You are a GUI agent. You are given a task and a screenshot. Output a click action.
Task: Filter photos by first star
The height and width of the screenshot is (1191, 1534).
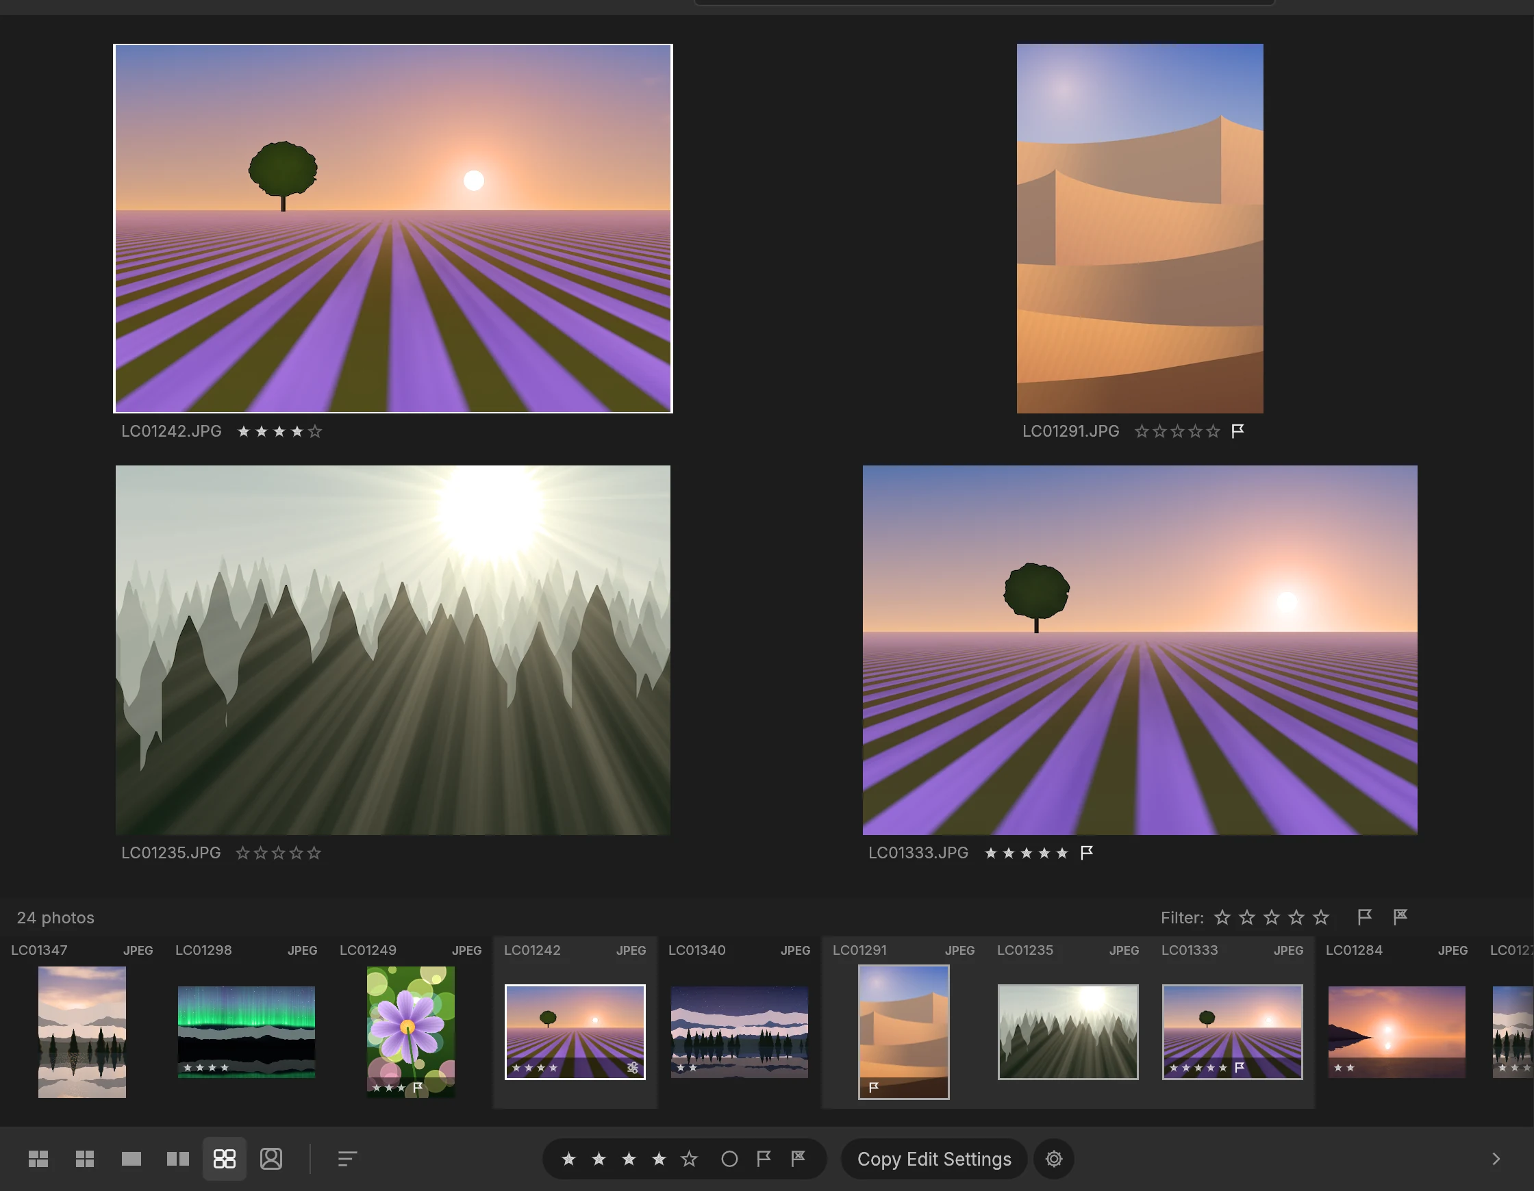click(1222, 917)
